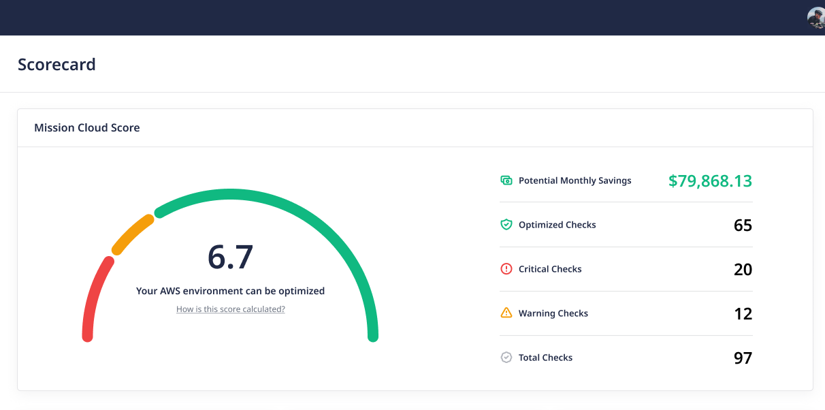Viewport: 825px width, 410px height.
Task: Open the user profile avatar
Action: click(815, 17)
